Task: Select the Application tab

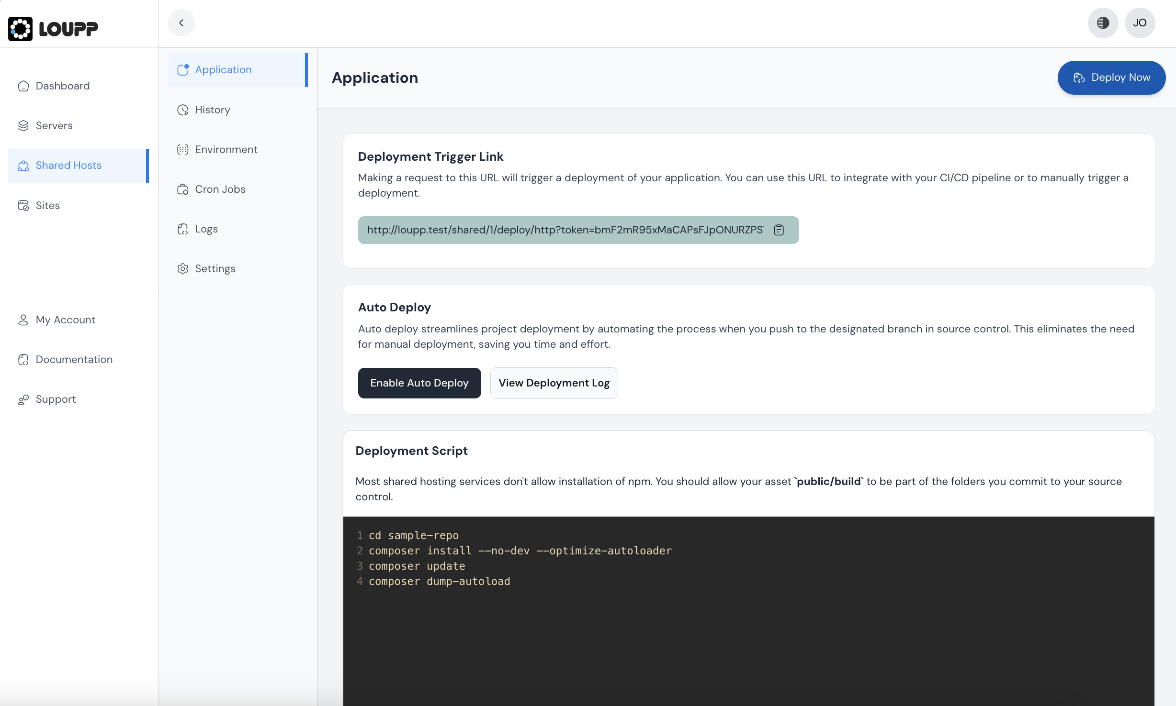Action: tap(237, 70)
